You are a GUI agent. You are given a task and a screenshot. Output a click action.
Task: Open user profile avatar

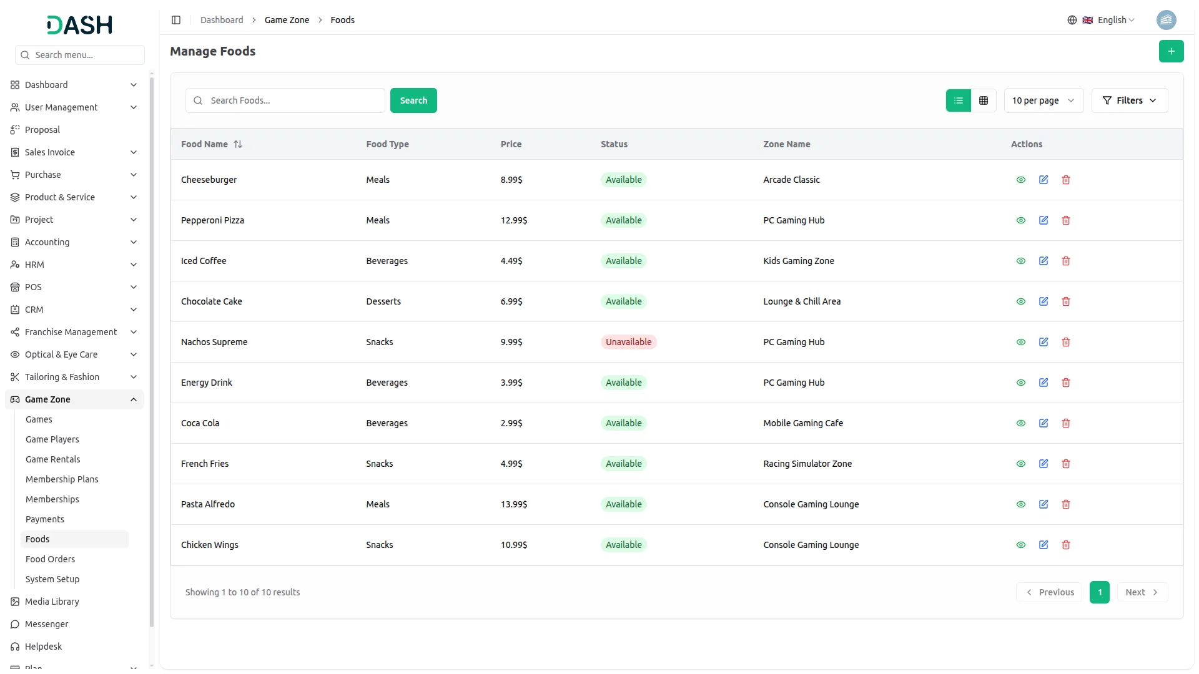(1166, 20)
